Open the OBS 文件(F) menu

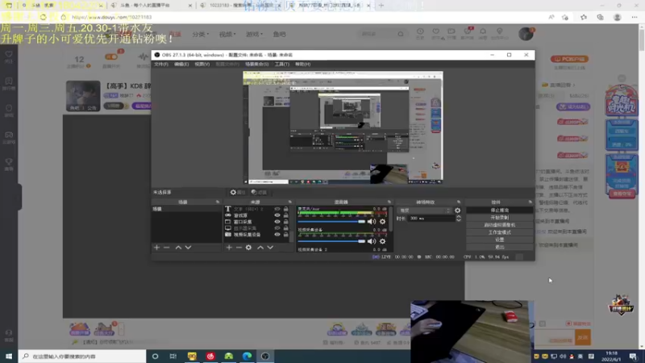(160, 65)
